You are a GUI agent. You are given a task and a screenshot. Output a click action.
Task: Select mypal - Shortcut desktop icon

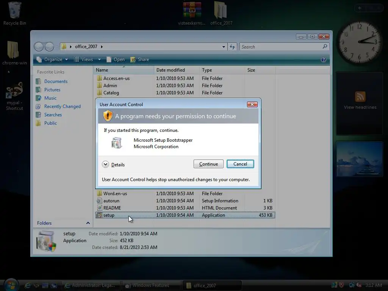(14, 97)
